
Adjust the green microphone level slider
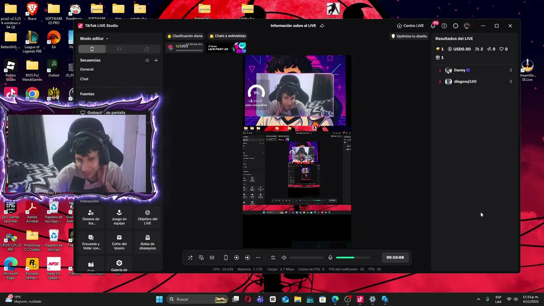pos(353,258)
